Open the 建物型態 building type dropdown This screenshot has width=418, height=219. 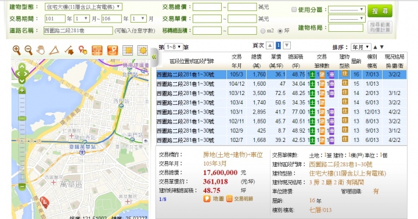pos(84,7)
